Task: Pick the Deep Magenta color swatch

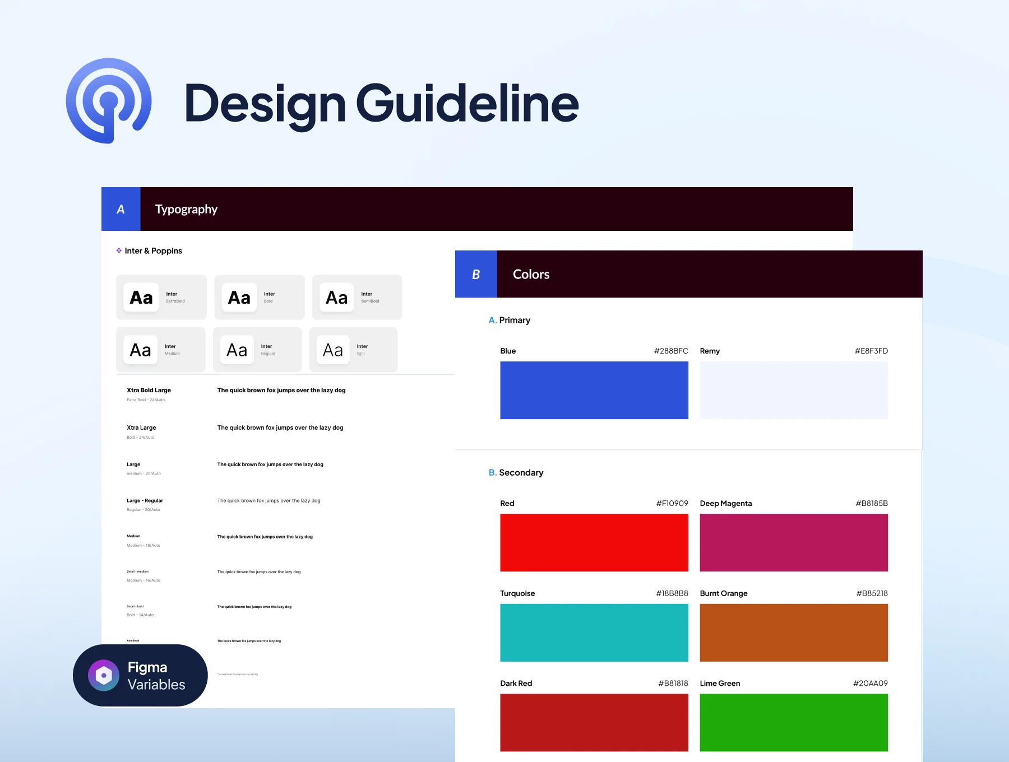Action: pos(794,542)
